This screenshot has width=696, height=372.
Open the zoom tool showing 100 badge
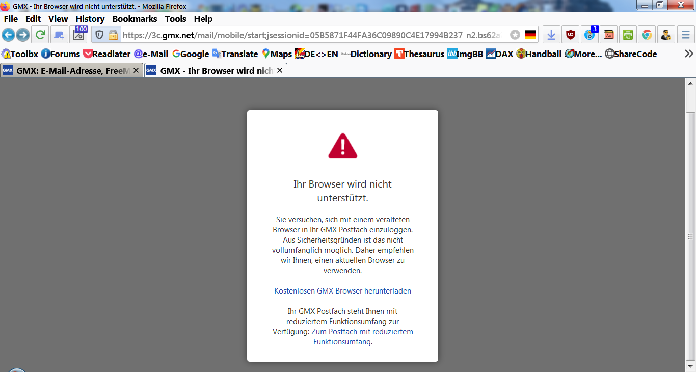(79, 35)
